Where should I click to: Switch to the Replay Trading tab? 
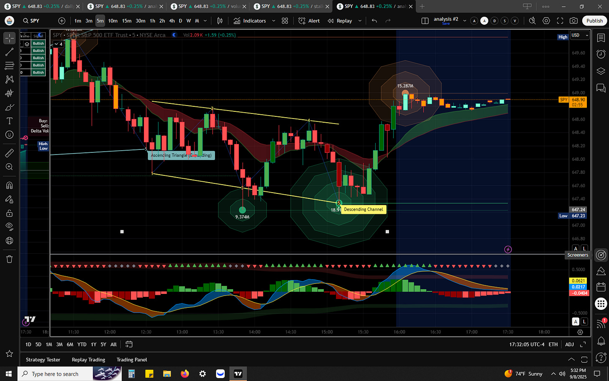coord(88,360)
